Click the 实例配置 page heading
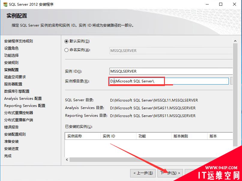 pyautogui.click(x=17, y=16)
